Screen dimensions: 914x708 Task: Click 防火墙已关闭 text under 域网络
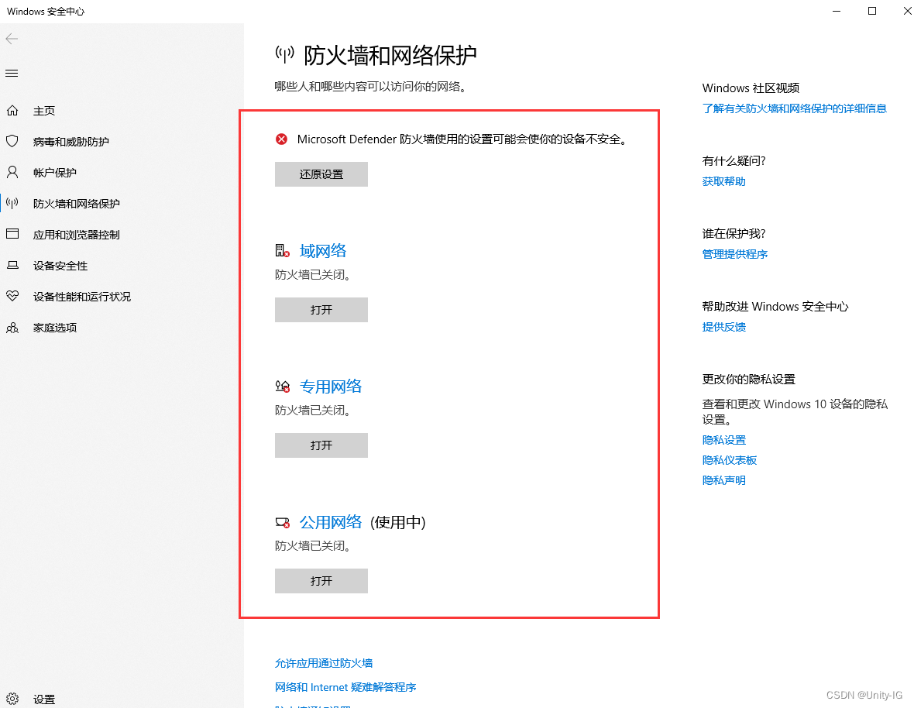click(313, 274)
